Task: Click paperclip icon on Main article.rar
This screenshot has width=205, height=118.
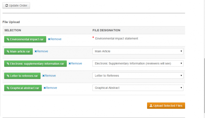Action: 8,51
